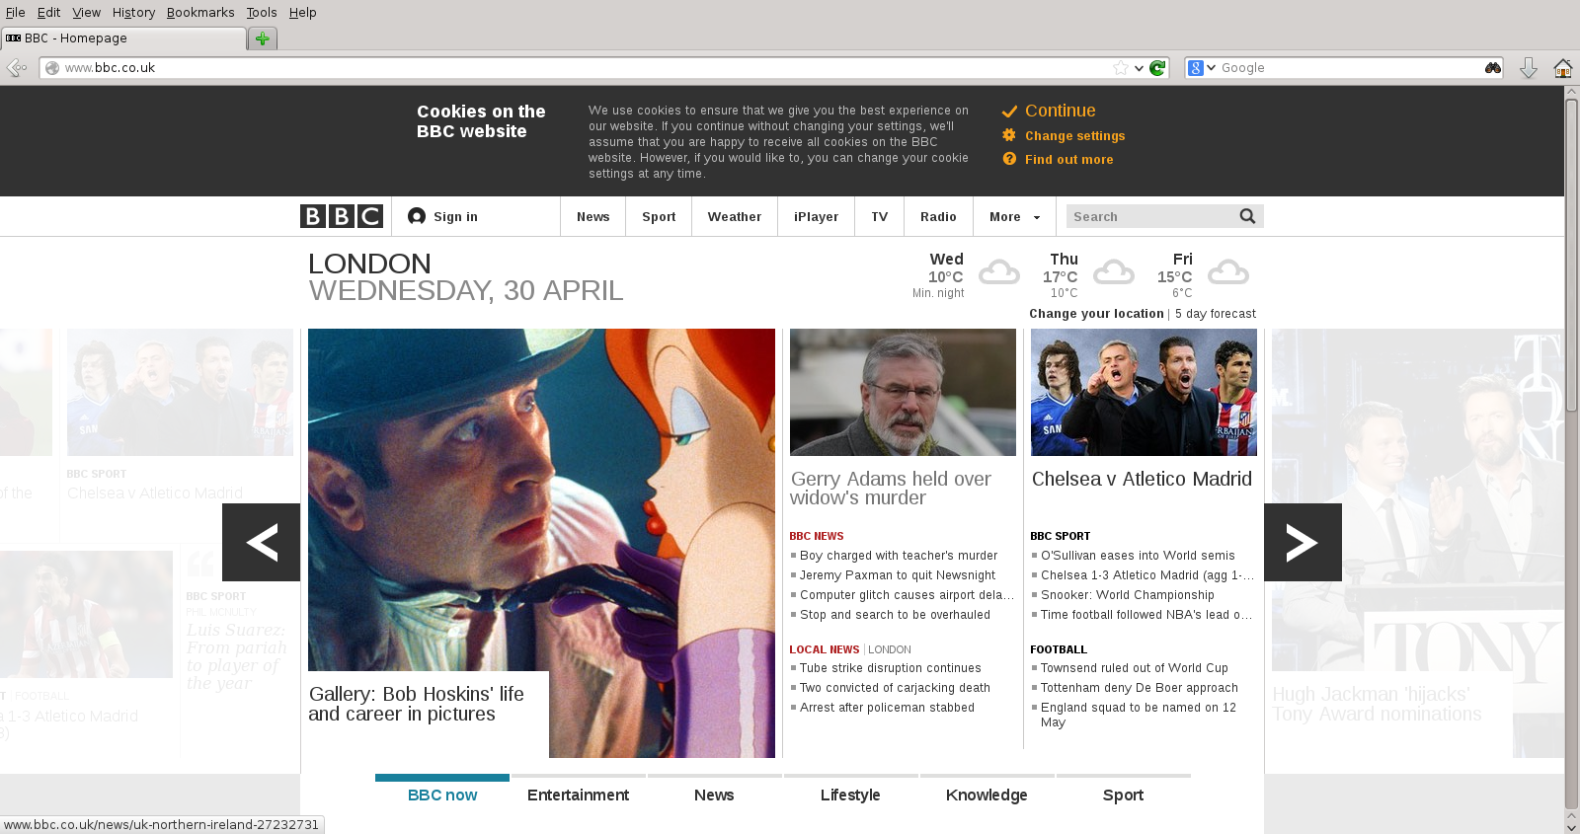This screenshot has height=834, width=1580.
Task: Click Wednesday cloud weather icon
Action: tap(998, 272)
